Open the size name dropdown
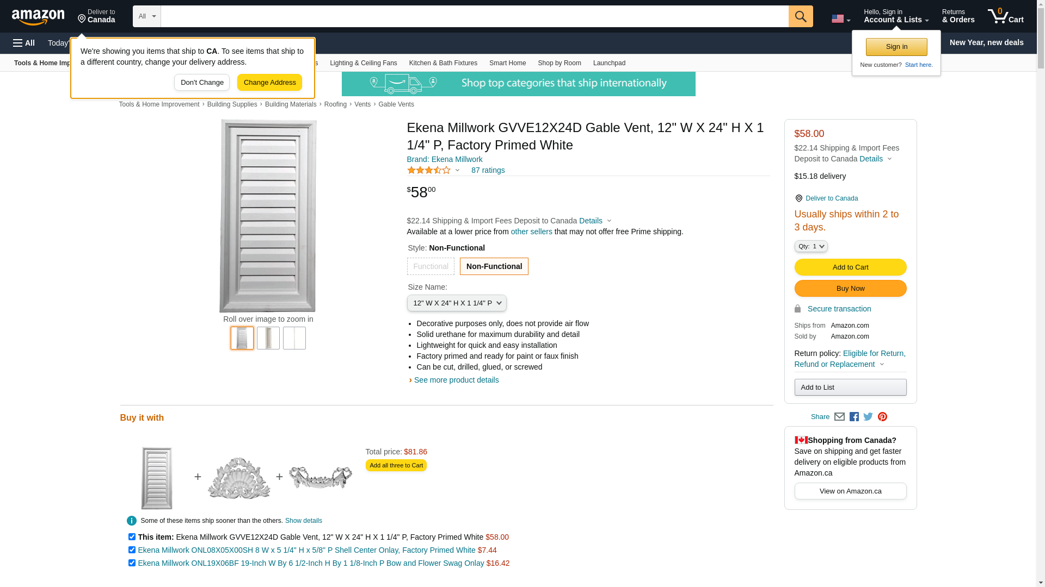The width and height of the screenshot is (1045, 587). tap(456, 303)
